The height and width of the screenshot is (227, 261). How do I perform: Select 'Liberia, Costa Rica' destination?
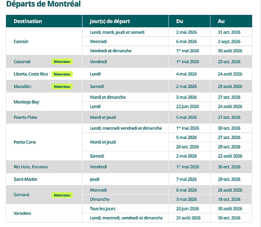click(x=31, y=74)
